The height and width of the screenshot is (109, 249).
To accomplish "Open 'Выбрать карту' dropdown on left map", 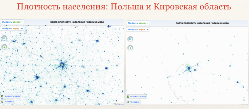I will tap(12, 28).
